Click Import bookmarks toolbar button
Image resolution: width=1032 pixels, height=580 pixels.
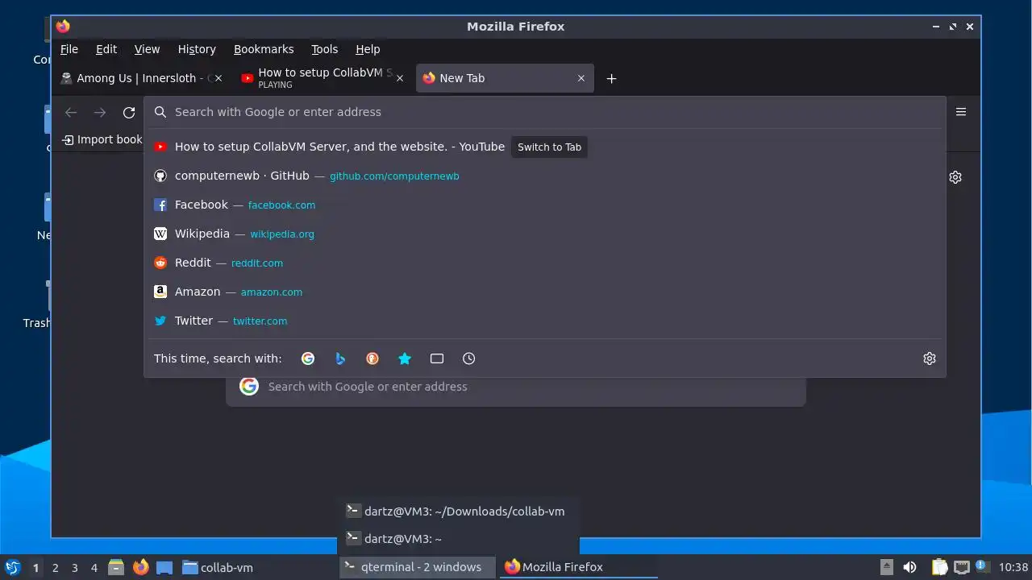102,139
